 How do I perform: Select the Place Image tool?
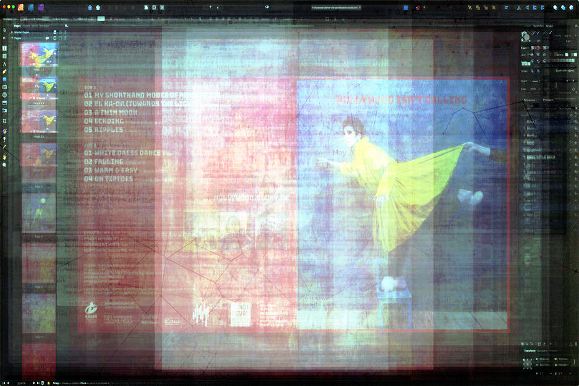(x=4, y=103)
